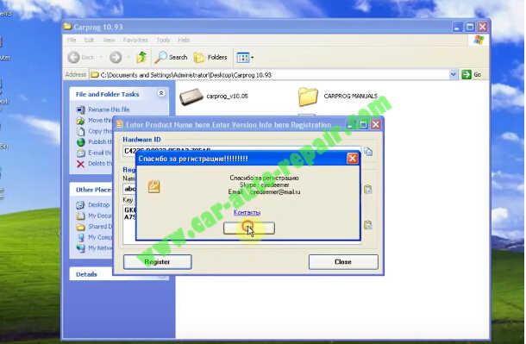Open the Edit menu
The width and height of the screenshot is (526, 344).
coord(89,40)
